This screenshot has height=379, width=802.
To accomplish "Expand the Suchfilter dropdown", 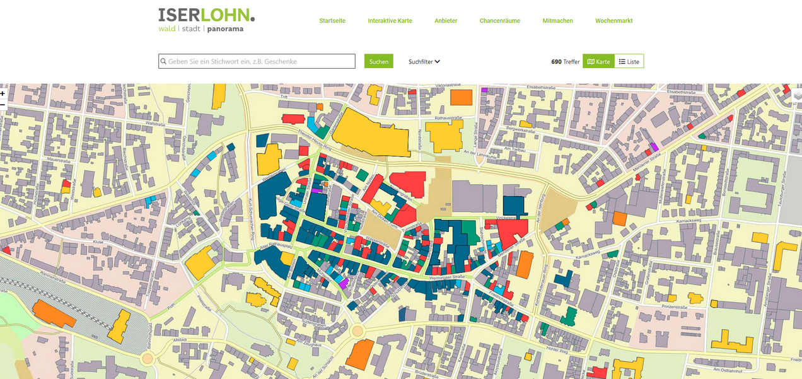I will click(424, 62).
